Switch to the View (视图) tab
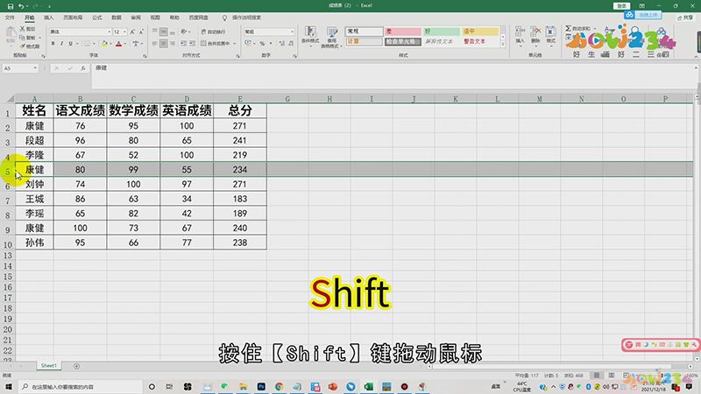The width and height of the screenshot is (701, 394). (x=155, y=18)
